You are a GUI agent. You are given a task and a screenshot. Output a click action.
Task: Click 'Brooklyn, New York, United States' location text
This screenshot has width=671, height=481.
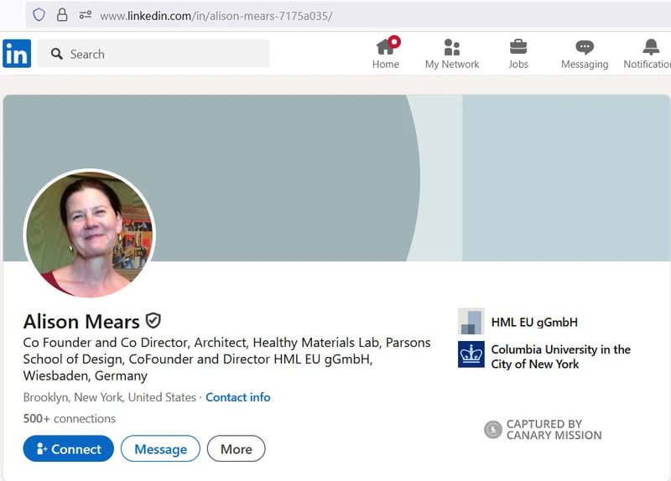click(x=110, y=397)
